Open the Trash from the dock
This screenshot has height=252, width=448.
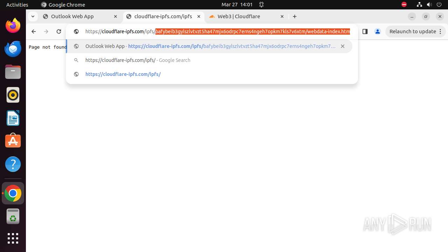(13, 217)
